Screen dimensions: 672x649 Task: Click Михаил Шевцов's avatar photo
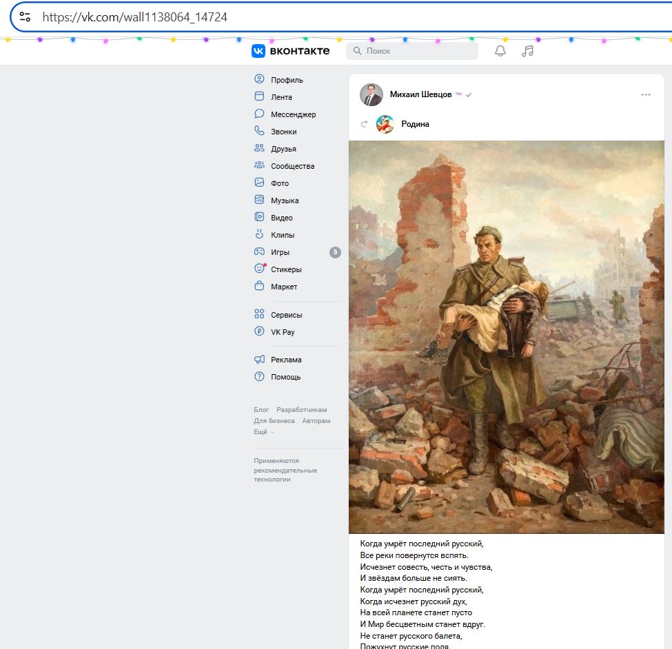(371, 94)
